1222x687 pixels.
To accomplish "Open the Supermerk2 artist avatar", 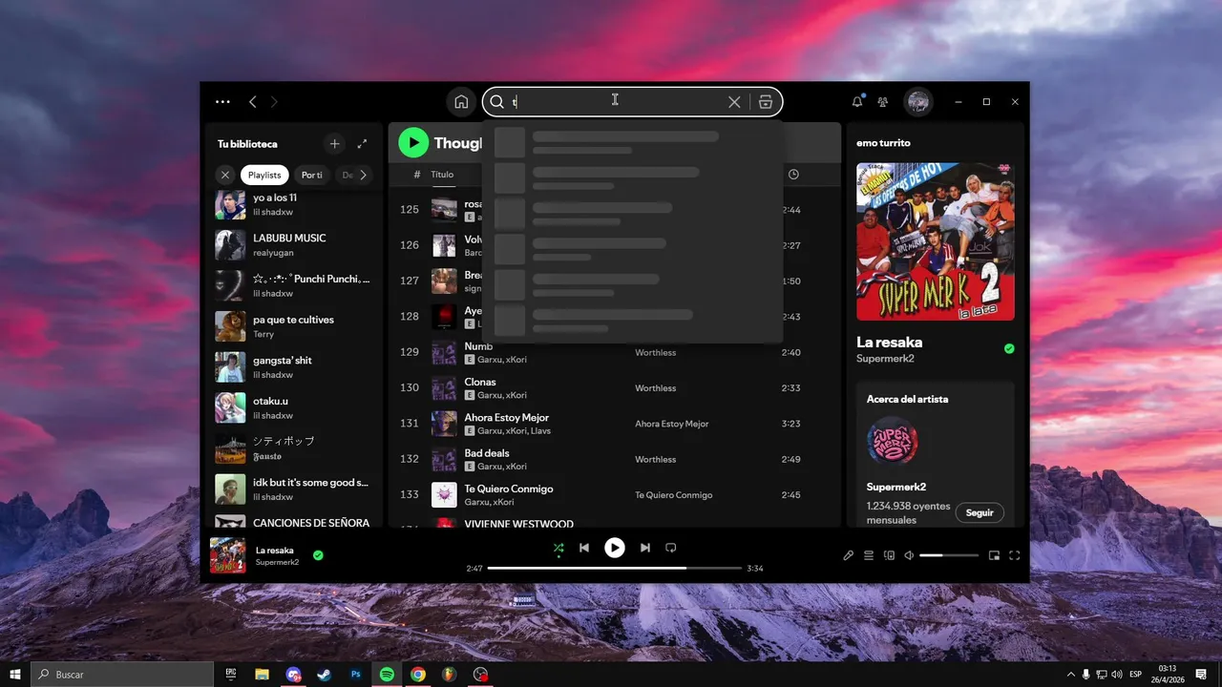I will point(893,442).
